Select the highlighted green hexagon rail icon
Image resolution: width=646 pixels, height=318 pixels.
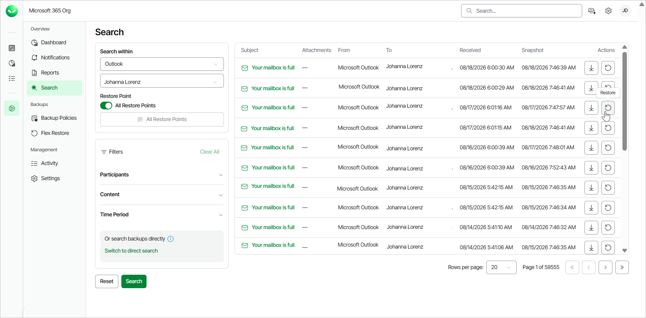[12, 108]
